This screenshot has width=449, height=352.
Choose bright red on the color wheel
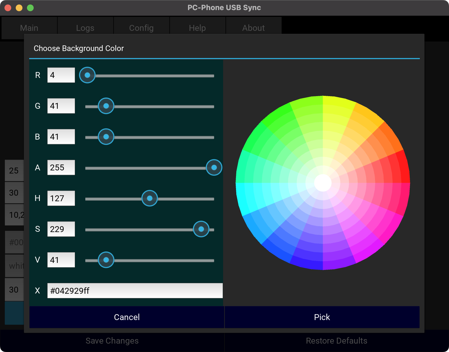pyautogui.click(x=404, y=168)
